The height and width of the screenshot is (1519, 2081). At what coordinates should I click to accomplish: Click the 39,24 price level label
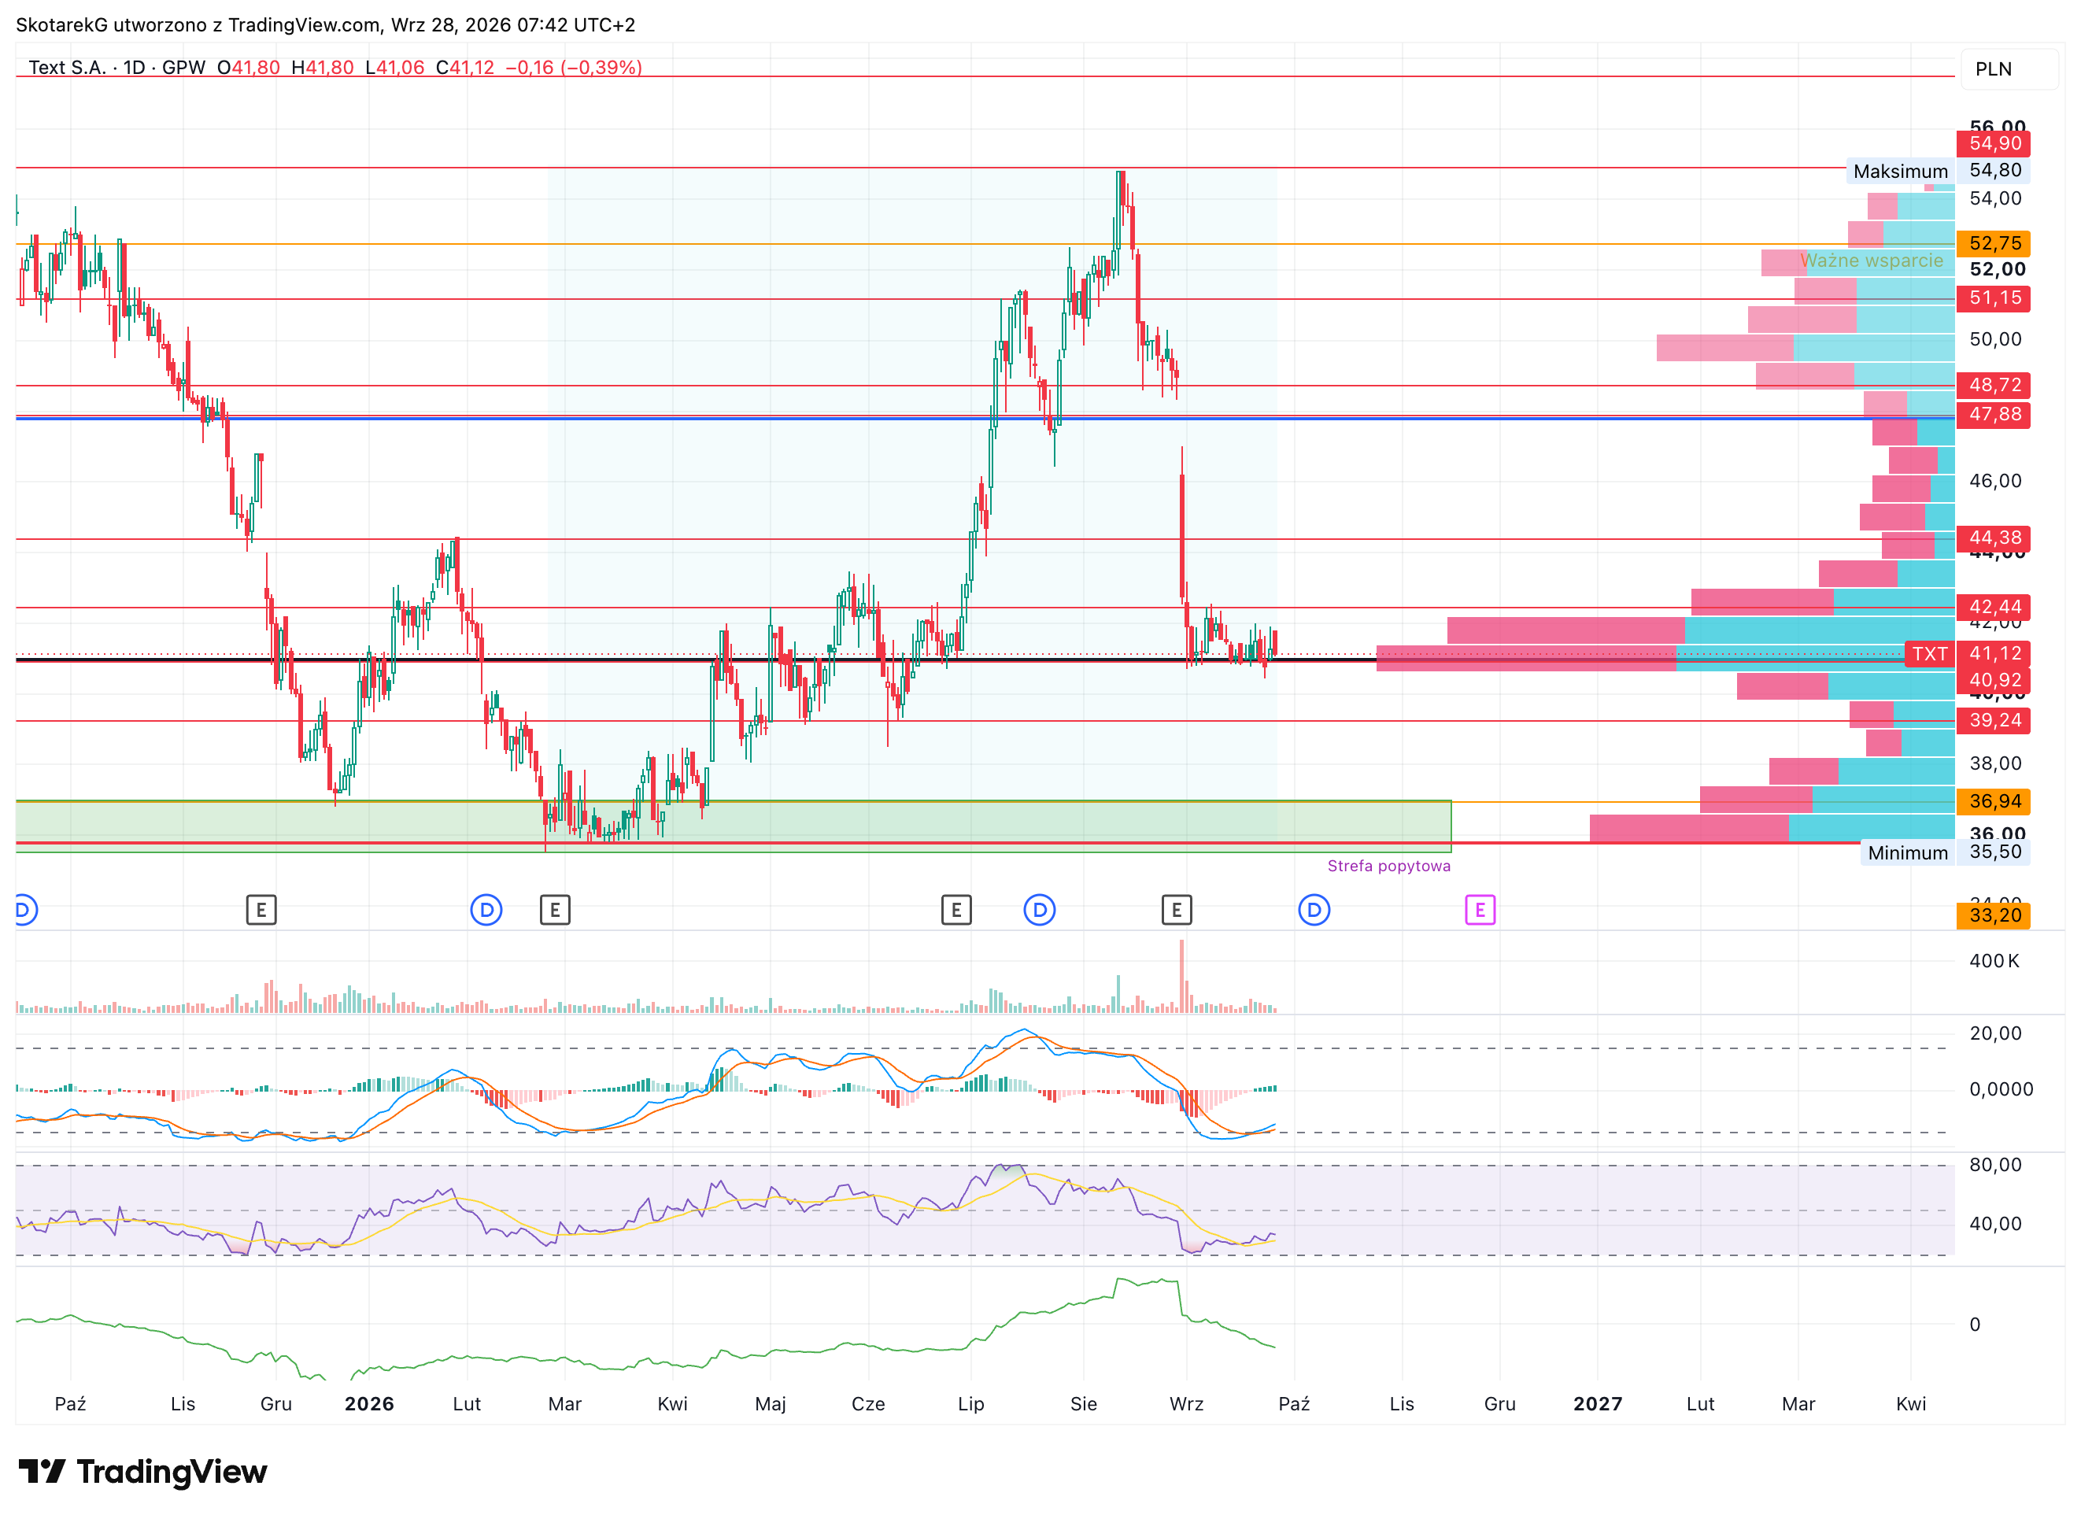coord(1993,721)
